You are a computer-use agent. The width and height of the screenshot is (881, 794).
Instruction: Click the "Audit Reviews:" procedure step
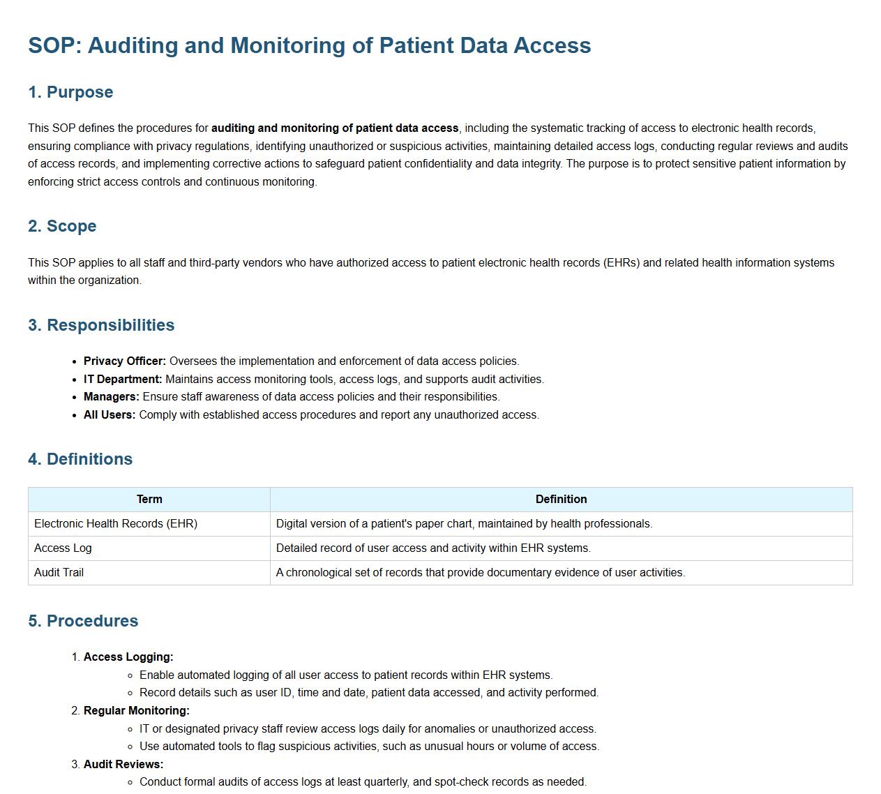[123, 765]
